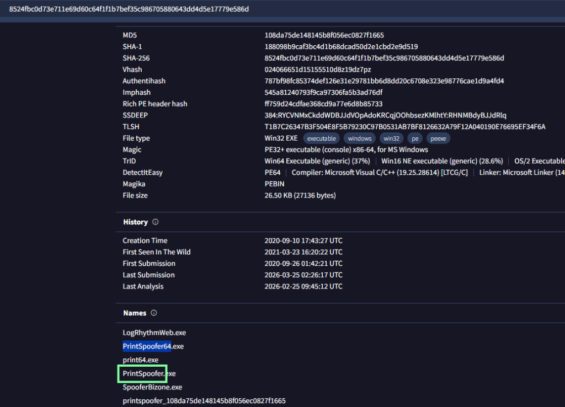Click the SHA-1 hash value

(x=341, y=47)
